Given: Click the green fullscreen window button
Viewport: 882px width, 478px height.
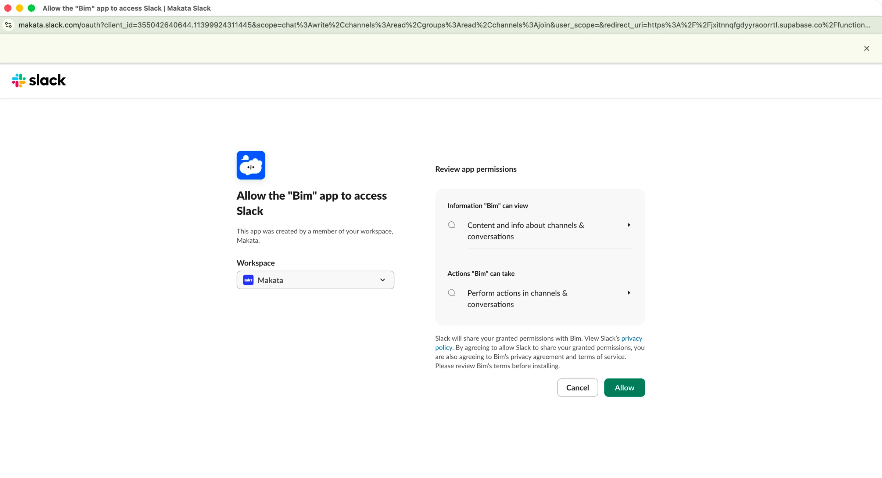Looking at the screenshot, I should [x=31, y=8].
